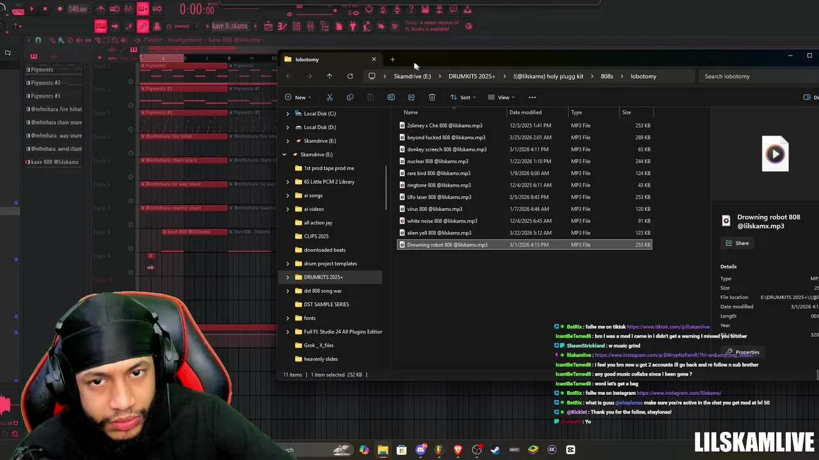Expand the DRUMKITS 2025+ tree node
Viewport: 819px width, 460px height.
[287, 277]
